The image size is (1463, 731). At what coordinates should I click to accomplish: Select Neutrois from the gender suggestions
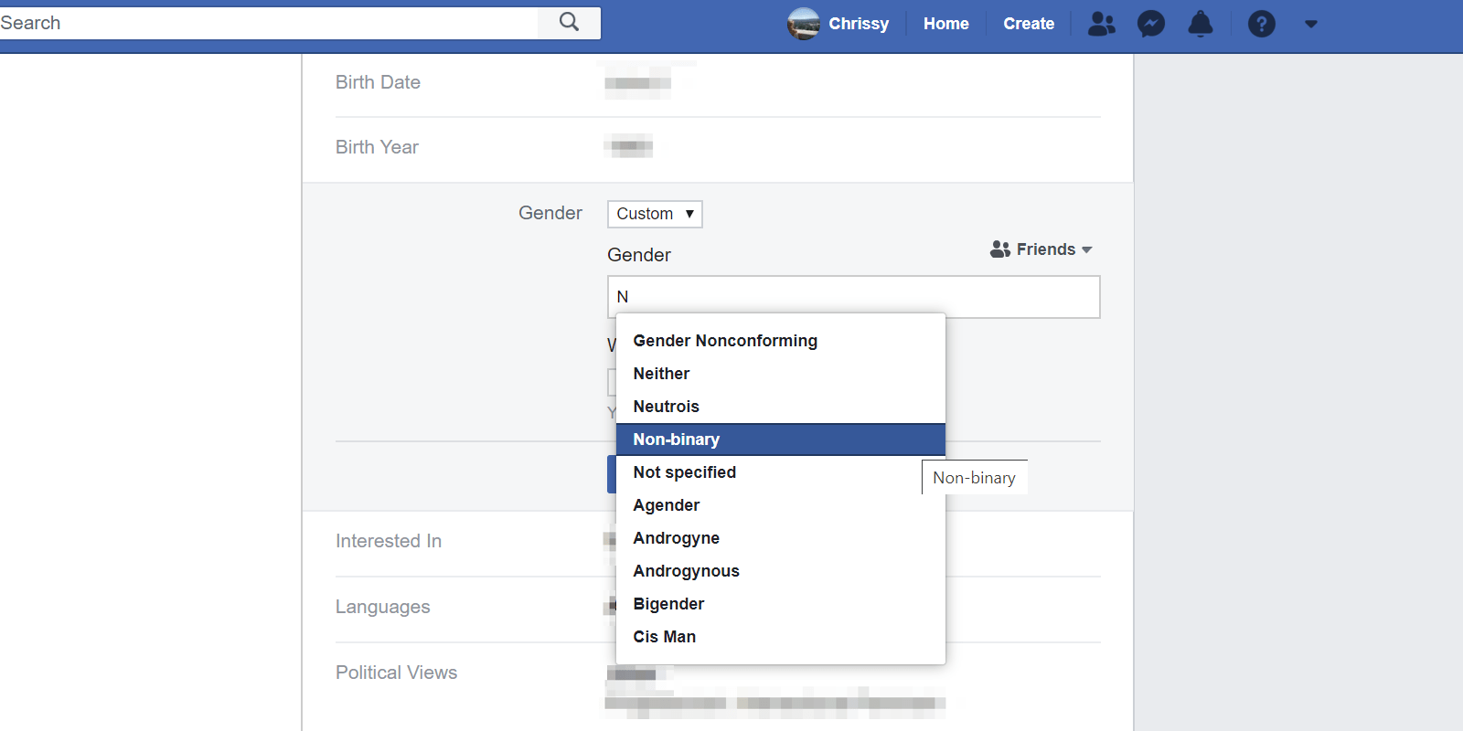click(781, 407)
